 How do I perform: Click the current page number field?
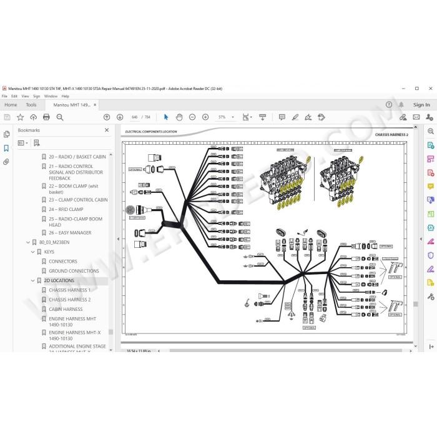(134, 117)
